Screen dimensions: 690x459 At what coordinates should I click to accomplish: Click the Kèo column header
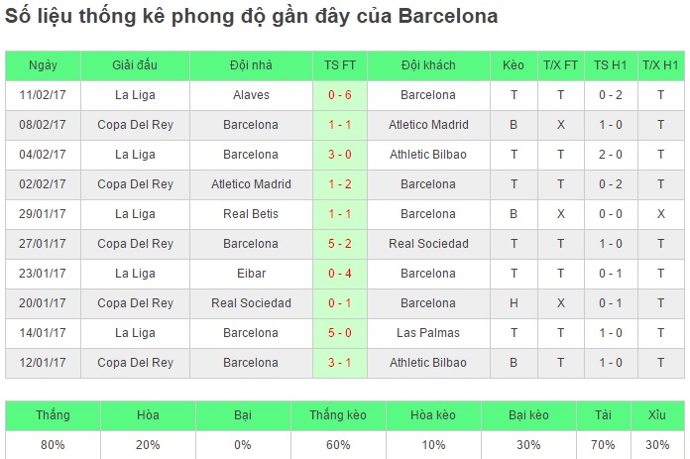point(514,65)
